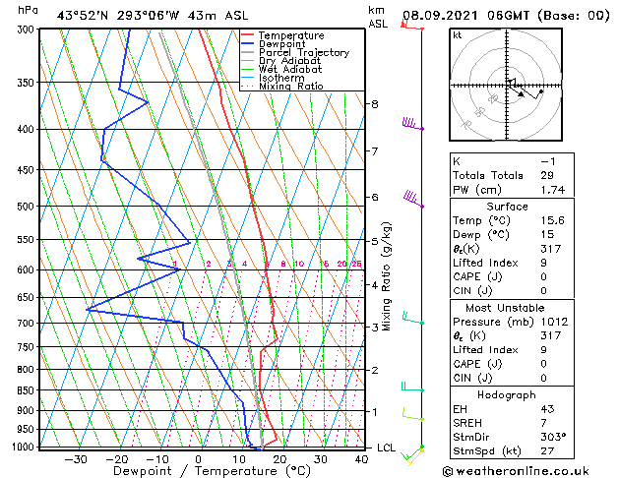
Task: Click the 700 hPa pressure axis label
Action: coord(28,323)
